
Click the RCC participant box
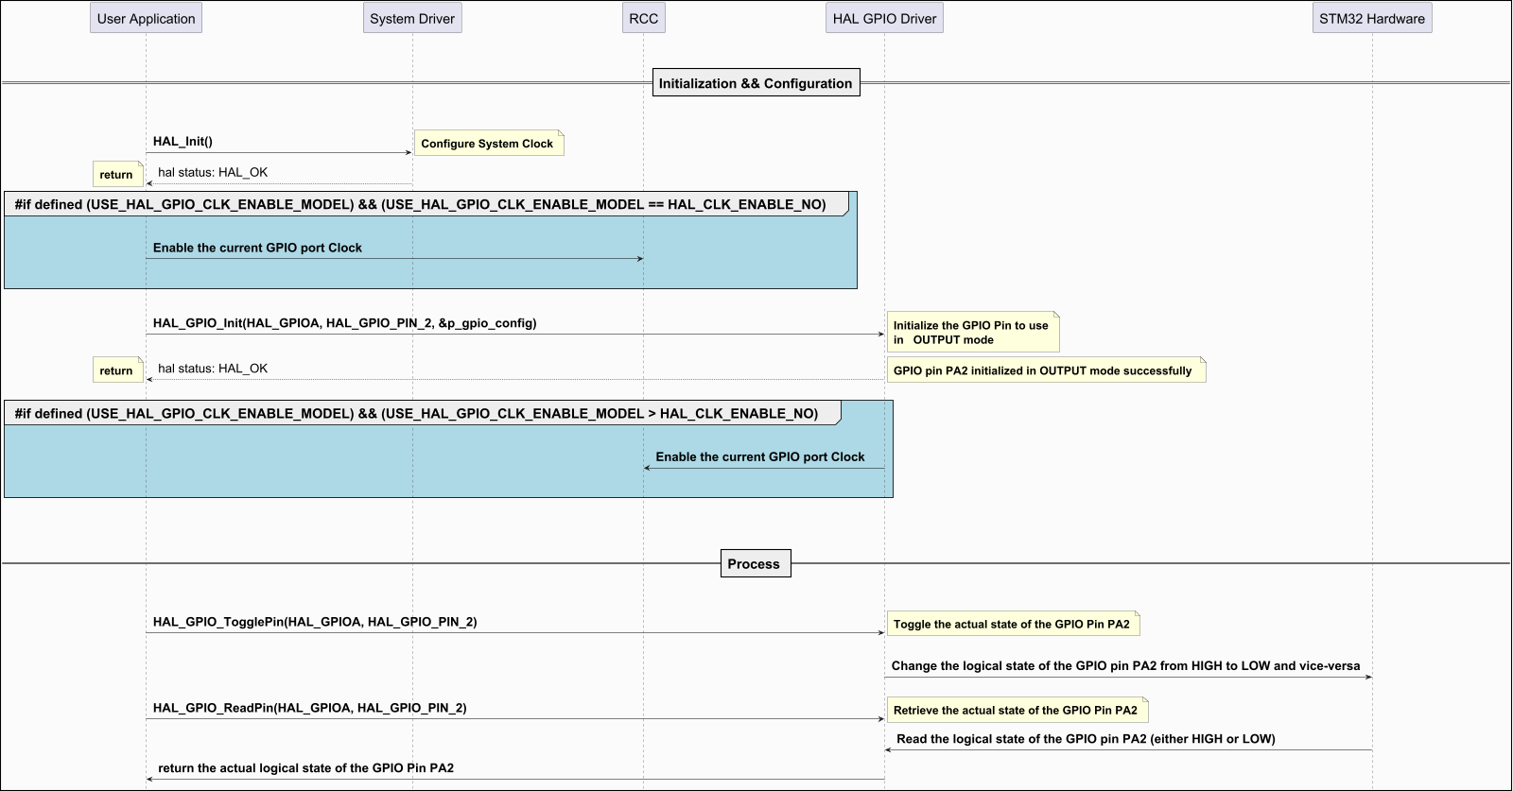tap(644, 19)
